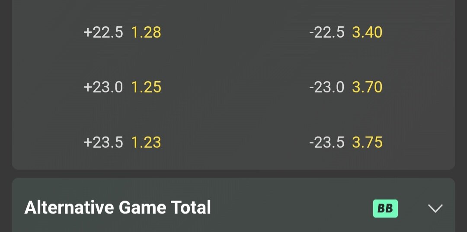467x232 pixels.
Task: Add the -23.5 at 3.75 selection
Action: tap(346, 142)
